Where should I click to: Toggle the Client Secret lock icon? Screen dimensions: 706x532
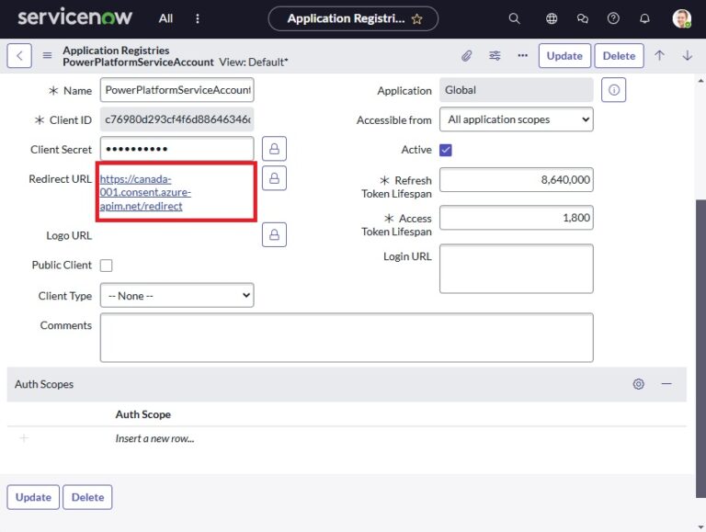tap(274, 149)
